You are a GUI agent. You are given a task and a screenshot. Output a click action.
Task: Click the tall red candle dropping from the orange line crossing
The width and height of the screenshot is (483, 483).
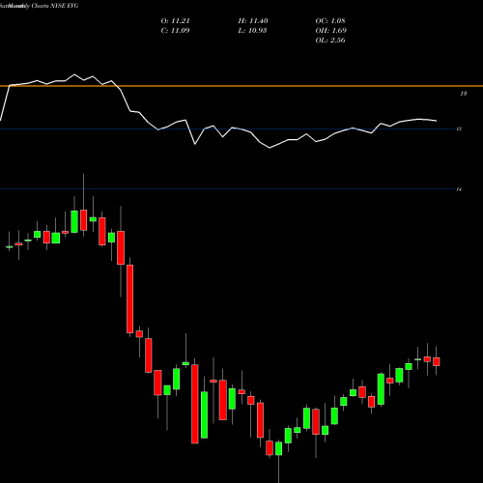coord(129,298)
